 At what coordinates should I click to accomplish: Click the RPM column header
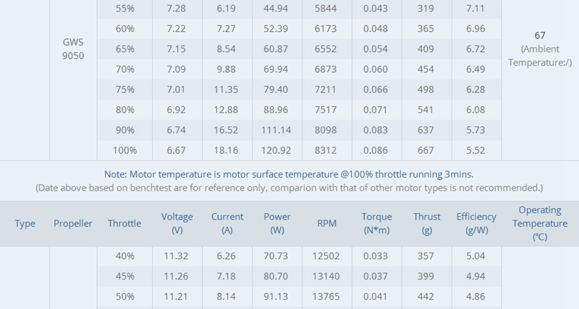coord(326,224)
